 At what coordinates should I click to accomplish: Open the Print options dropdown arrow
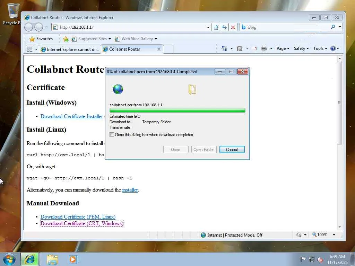[271, 48]
